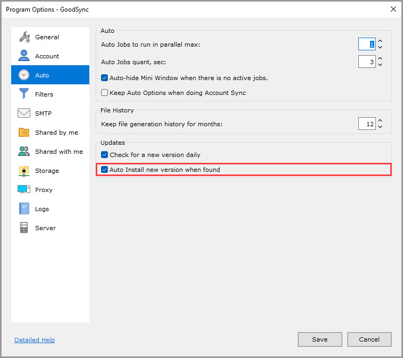Toggle Check for a new version daily
Screen dimensions: 403x358
click(x=104, y=155)
